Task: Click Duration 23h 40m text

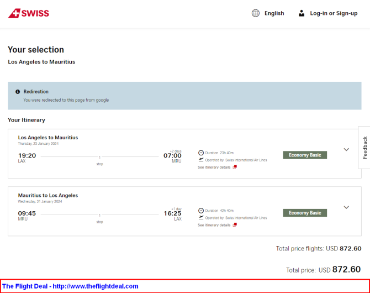Action: 219,153
